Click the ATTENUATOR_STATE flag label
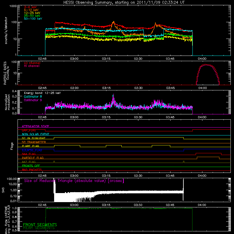 click(x=35, y=126)
